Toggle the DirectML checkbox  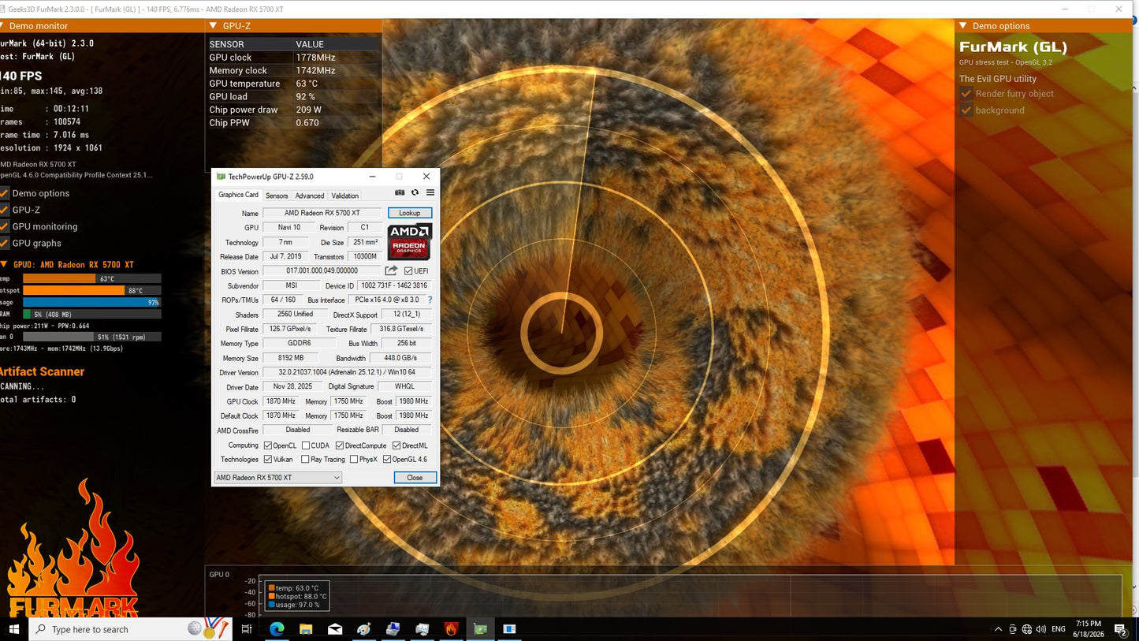(x=396, y=445)
